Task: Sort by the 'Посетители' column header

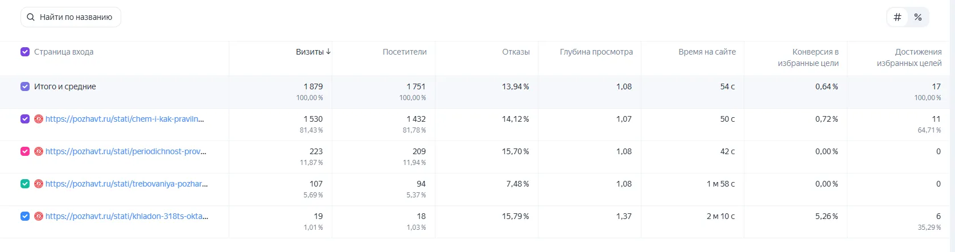Action: [x=405, y=52]
